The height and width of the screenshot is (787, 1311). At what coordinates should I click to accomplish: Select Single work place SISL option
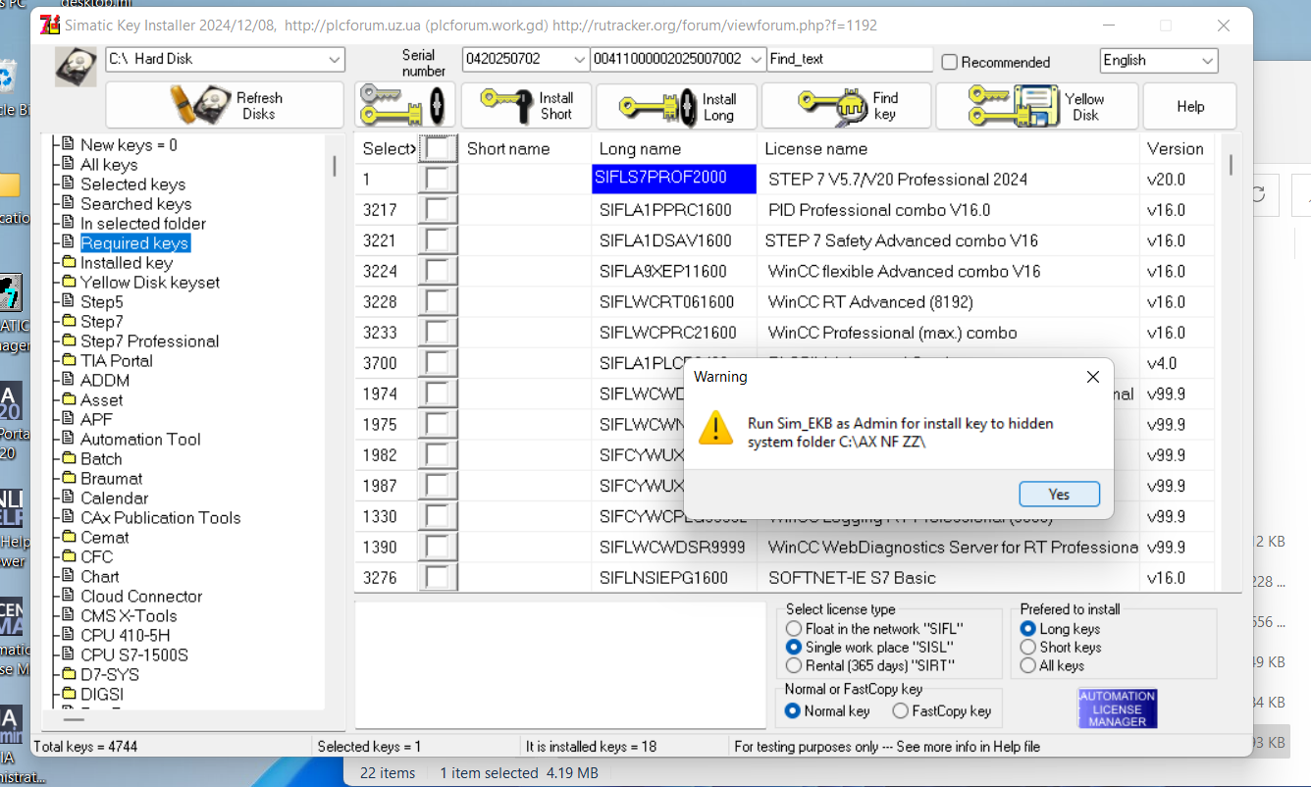(794, 647)
